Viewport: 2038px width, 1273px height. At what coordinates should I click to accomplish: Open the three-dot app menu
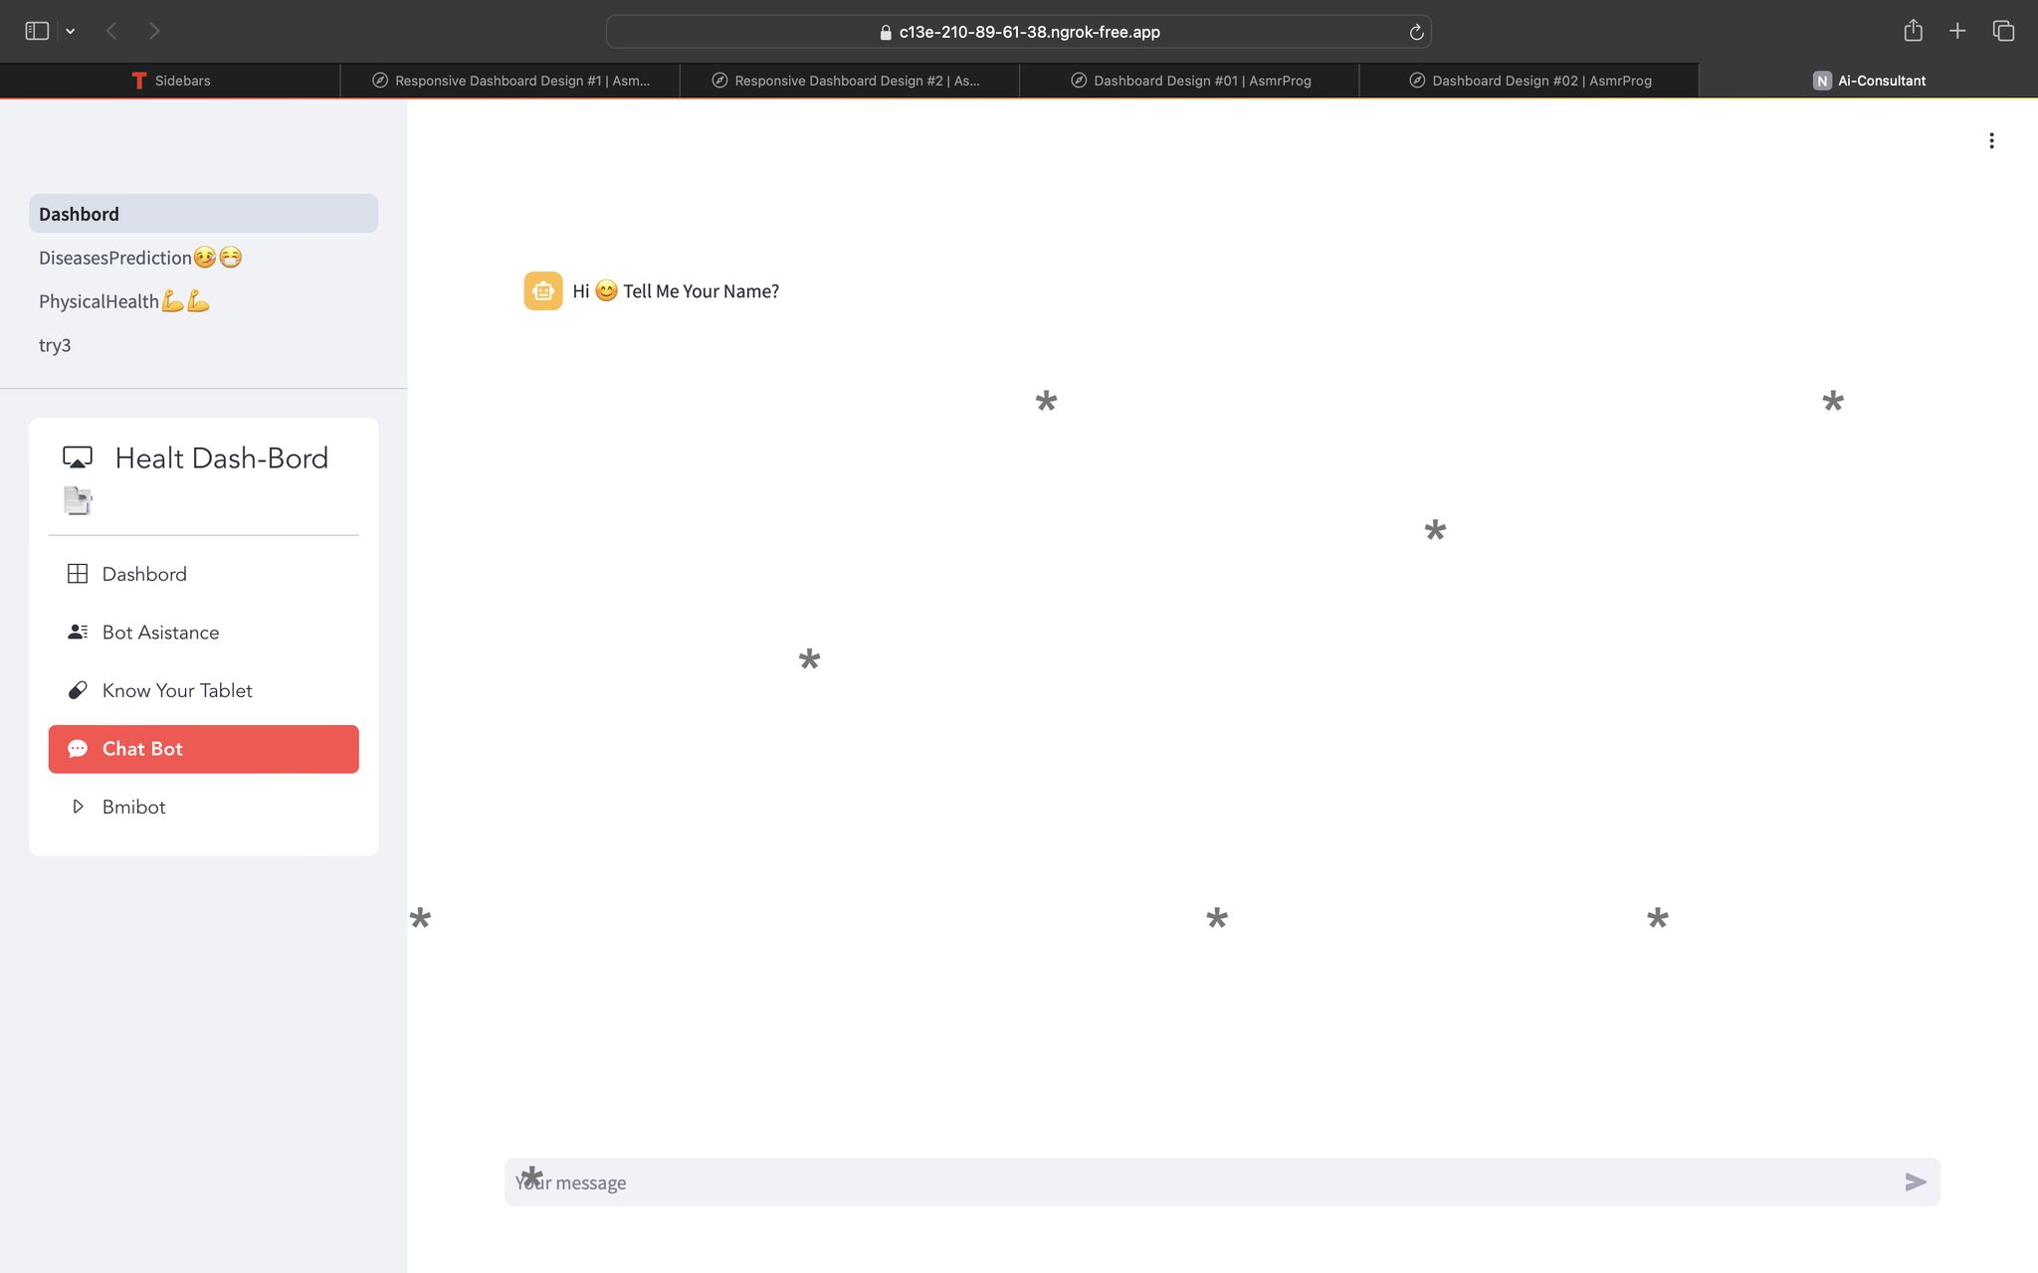tap(1991, 141)
